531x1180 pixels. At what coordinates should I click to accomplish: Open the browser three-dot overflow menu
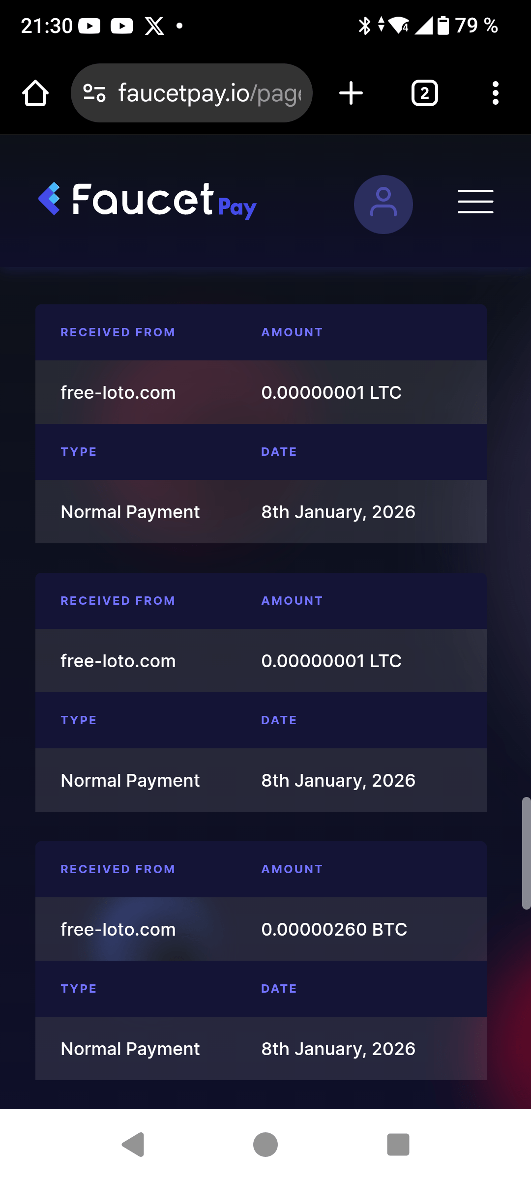tap(495, 93)
